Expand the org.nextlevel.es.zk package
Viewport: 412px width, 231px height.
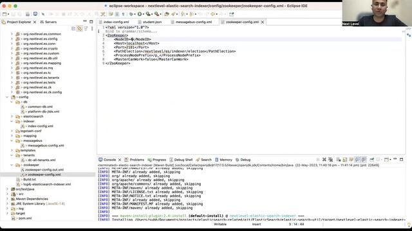[x=12, y=87]
